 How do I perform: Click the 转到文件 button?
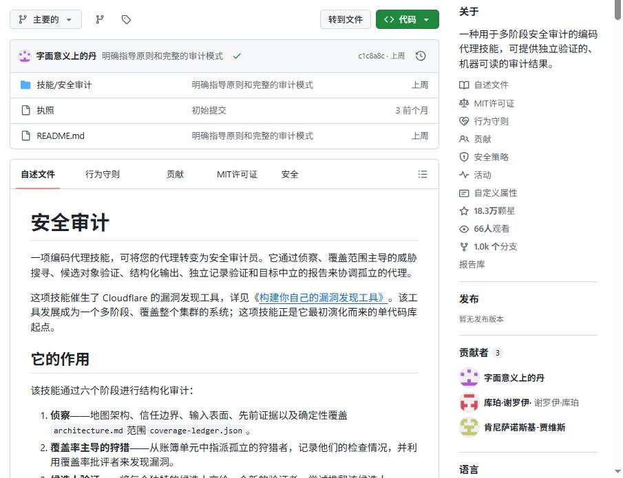coord(346,19)
